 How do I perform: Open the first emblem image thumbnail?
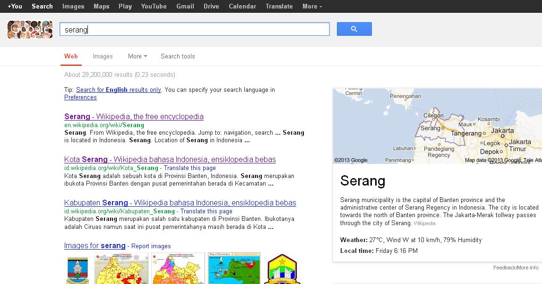(x=77, y=270)
